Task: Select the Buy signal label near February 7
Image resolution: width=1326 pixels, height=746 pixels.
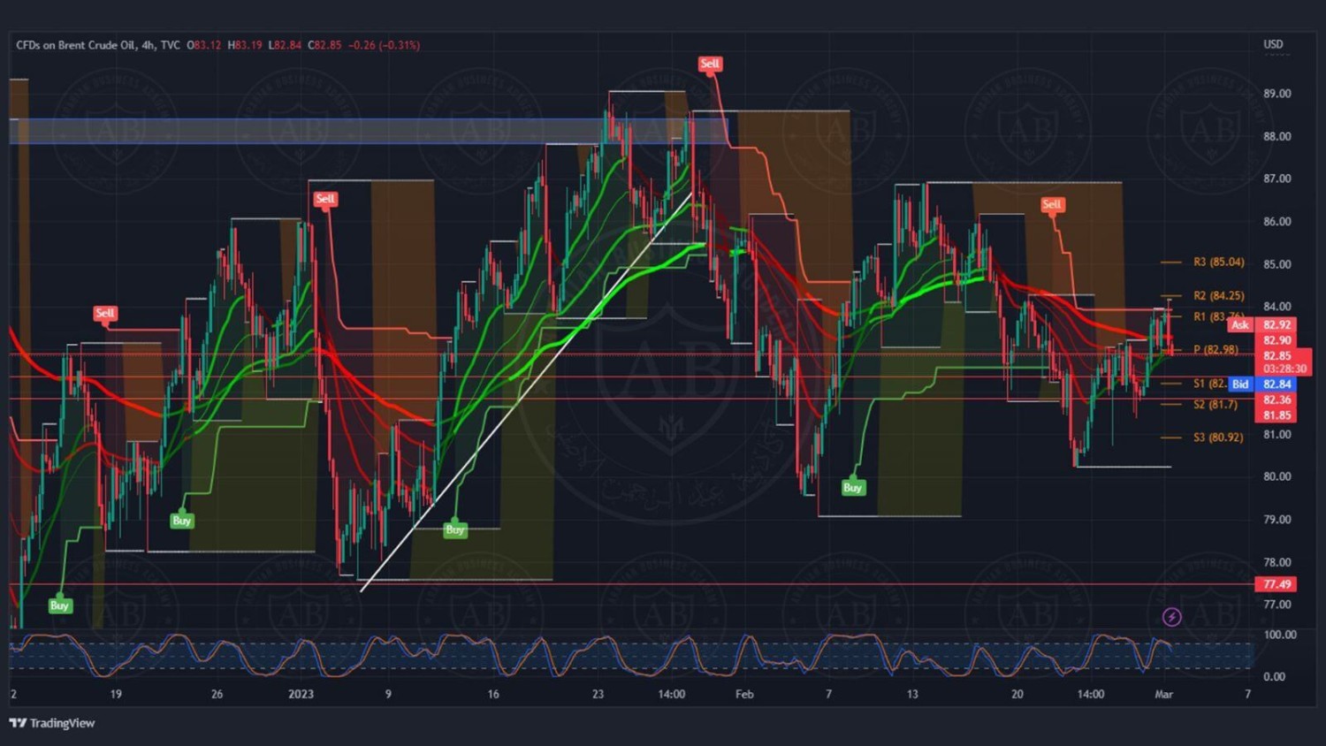Action: 852,487
